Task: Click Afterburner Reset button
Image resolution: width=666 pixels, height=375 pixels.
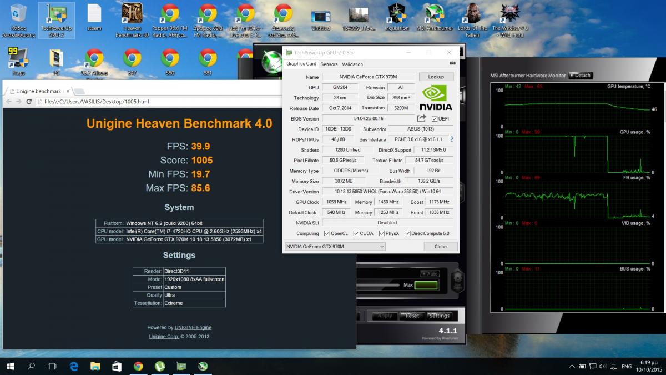Action: click(412, 316)
